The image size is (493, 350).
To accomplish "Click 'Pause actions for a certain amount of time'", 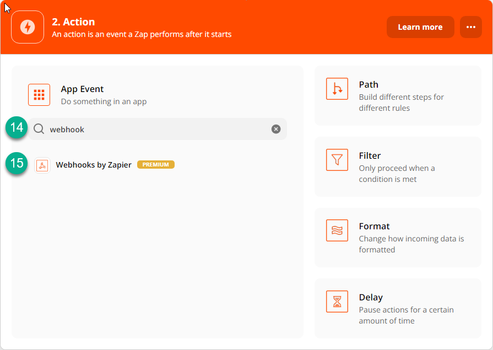I will click(x=406, y=315).
